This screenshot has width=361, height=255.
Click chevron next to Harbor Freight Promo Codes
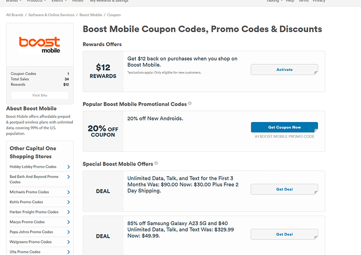click(x=69, y=212)
